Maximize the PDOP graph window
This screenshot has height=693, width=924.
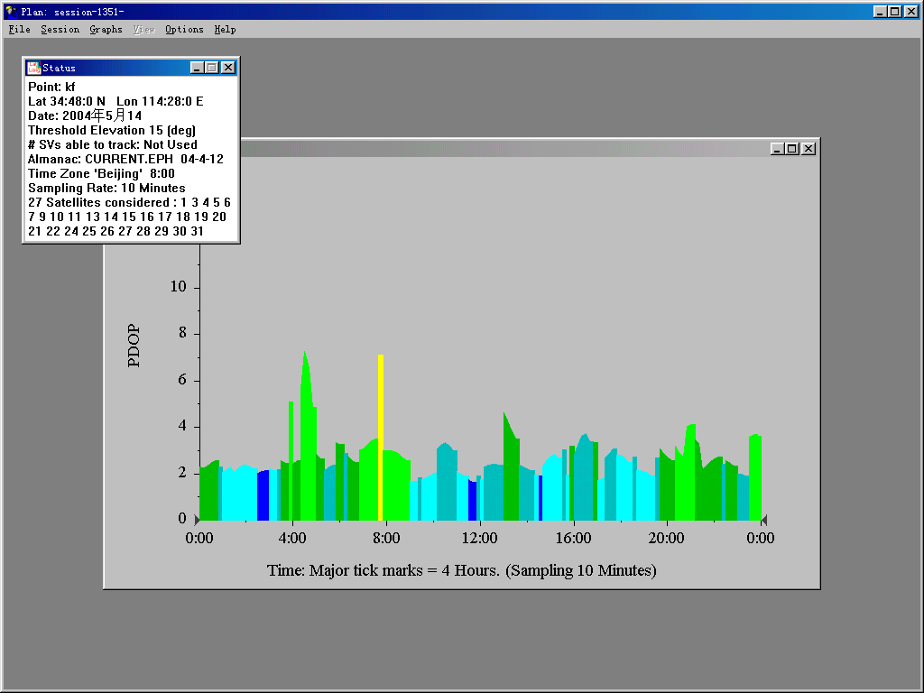pyautogui.click(x=792, y=149)
